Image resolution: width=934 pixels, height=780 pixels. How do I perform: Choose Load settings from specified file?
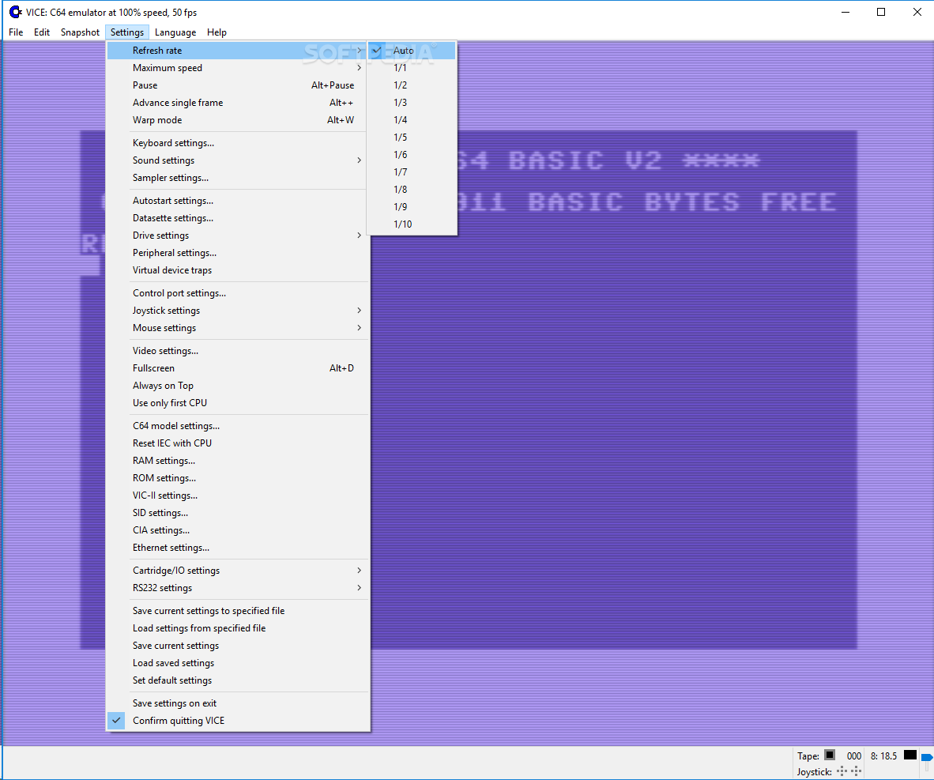click(239, 628)
